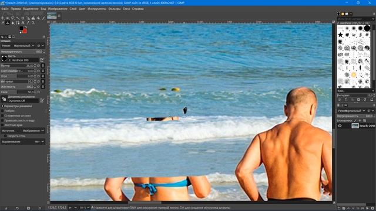
Task: Open the dynamics selector icon
Action: (4, 99)
